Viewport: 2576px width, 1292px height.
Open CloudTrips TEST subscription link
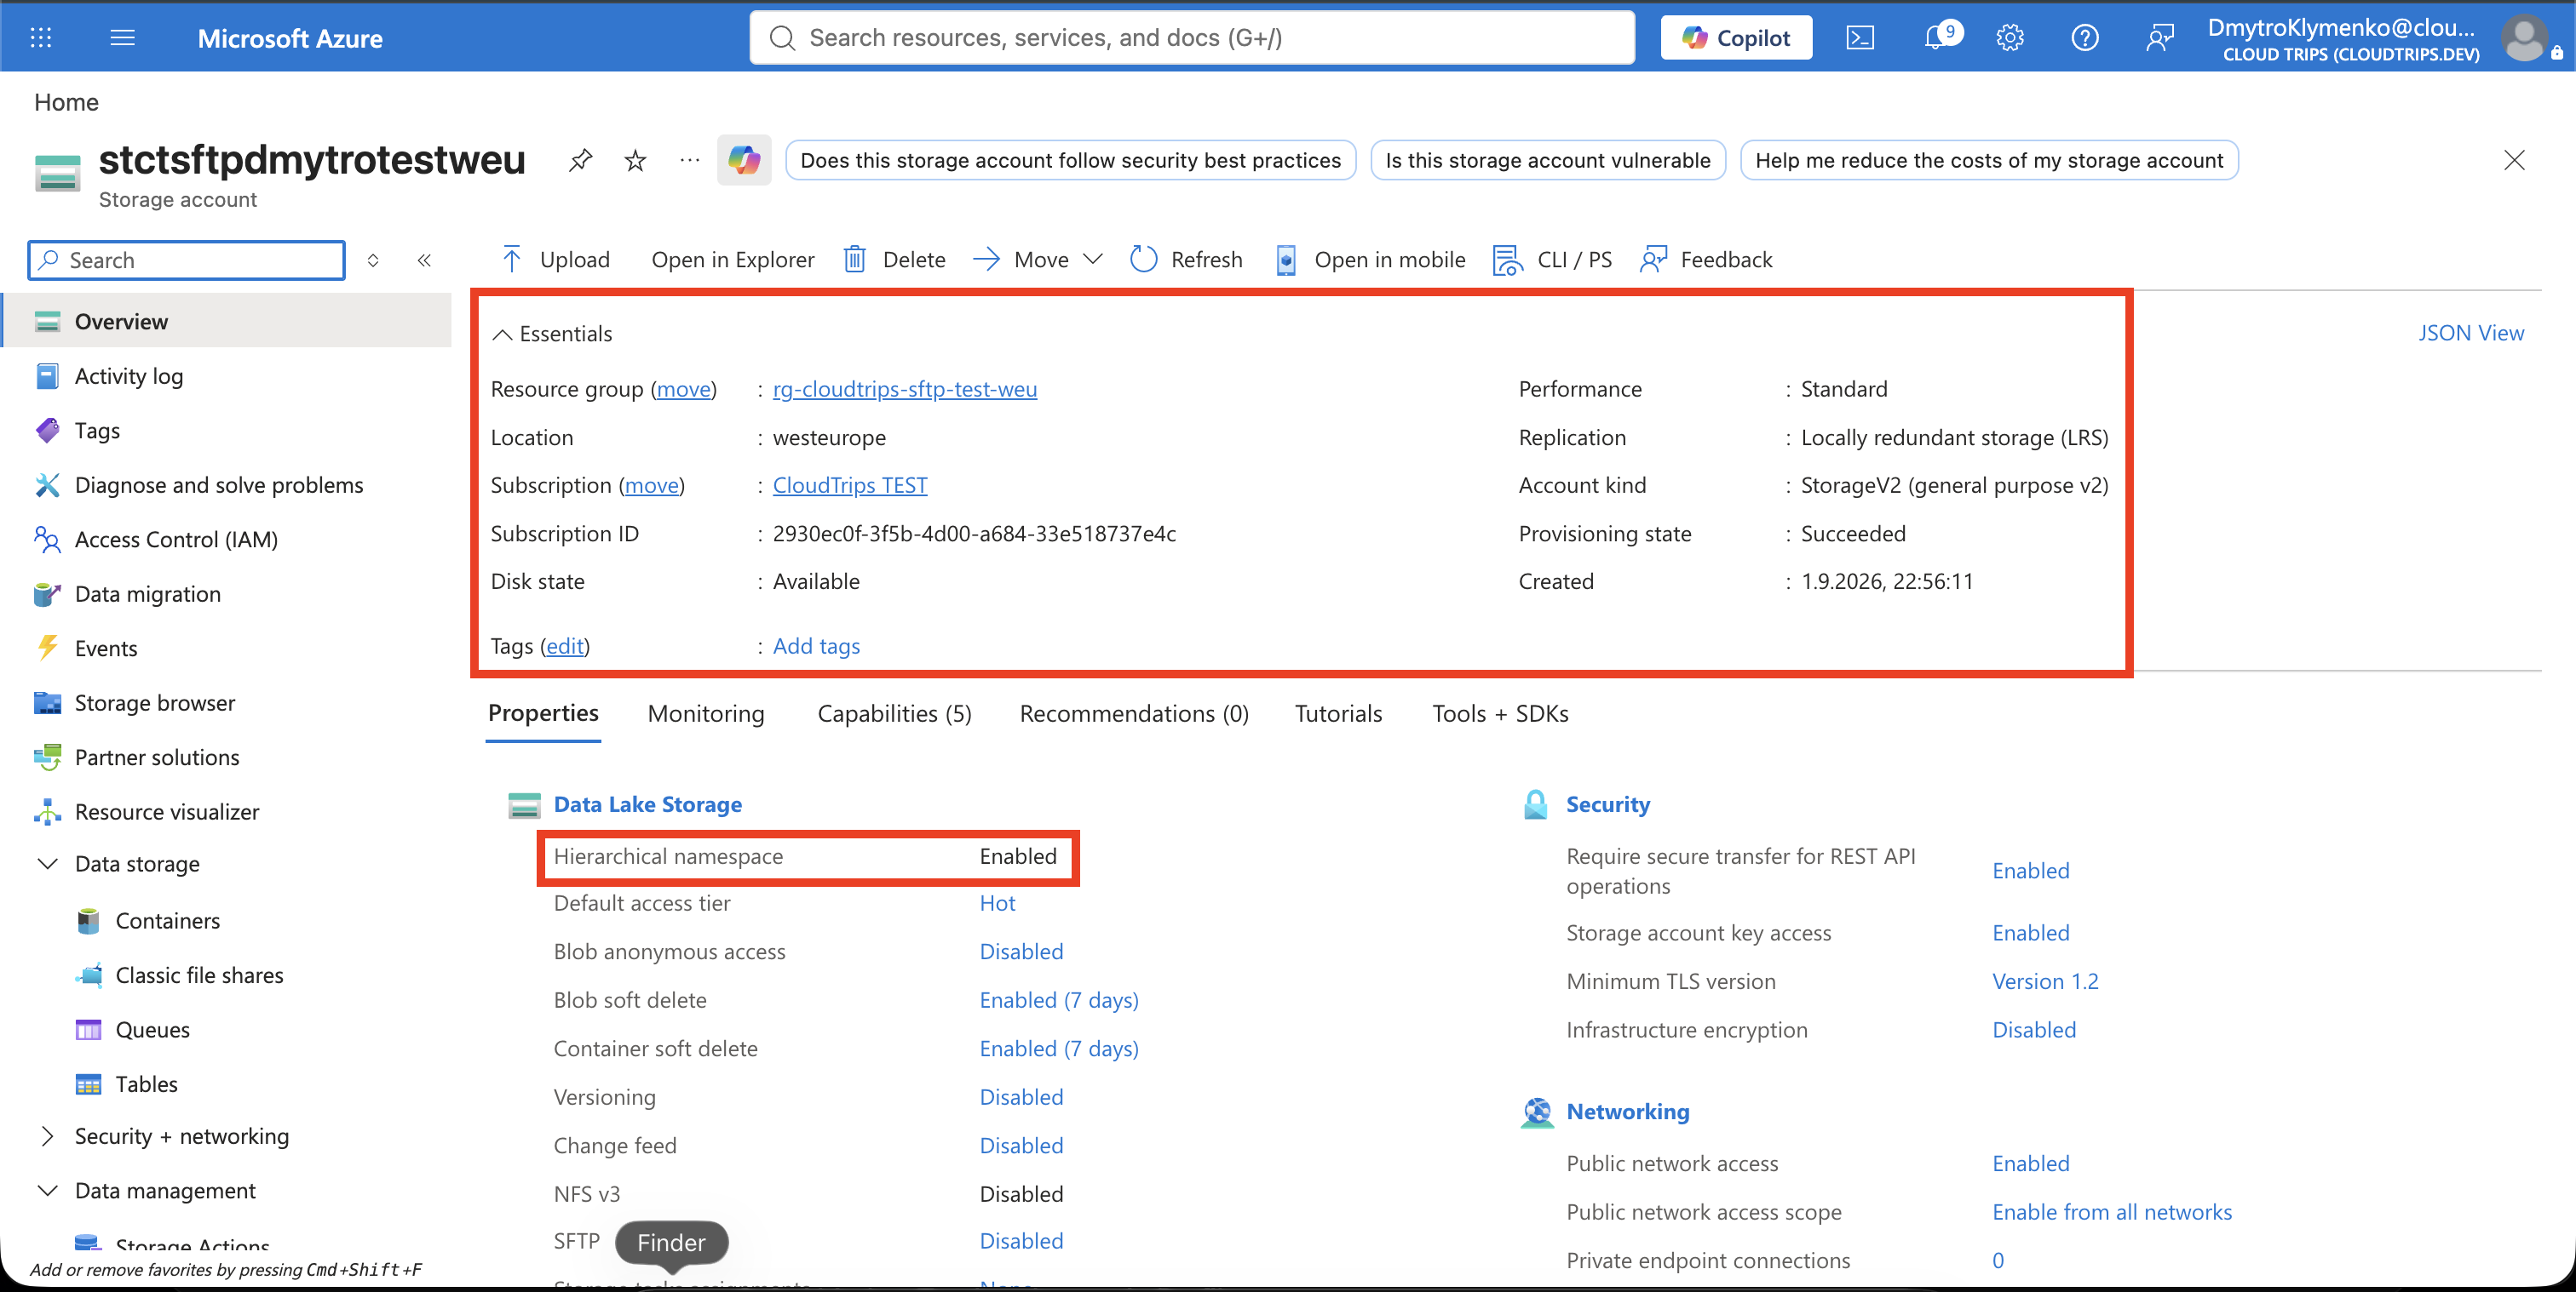pyautogui.click(x=849, y=484)
